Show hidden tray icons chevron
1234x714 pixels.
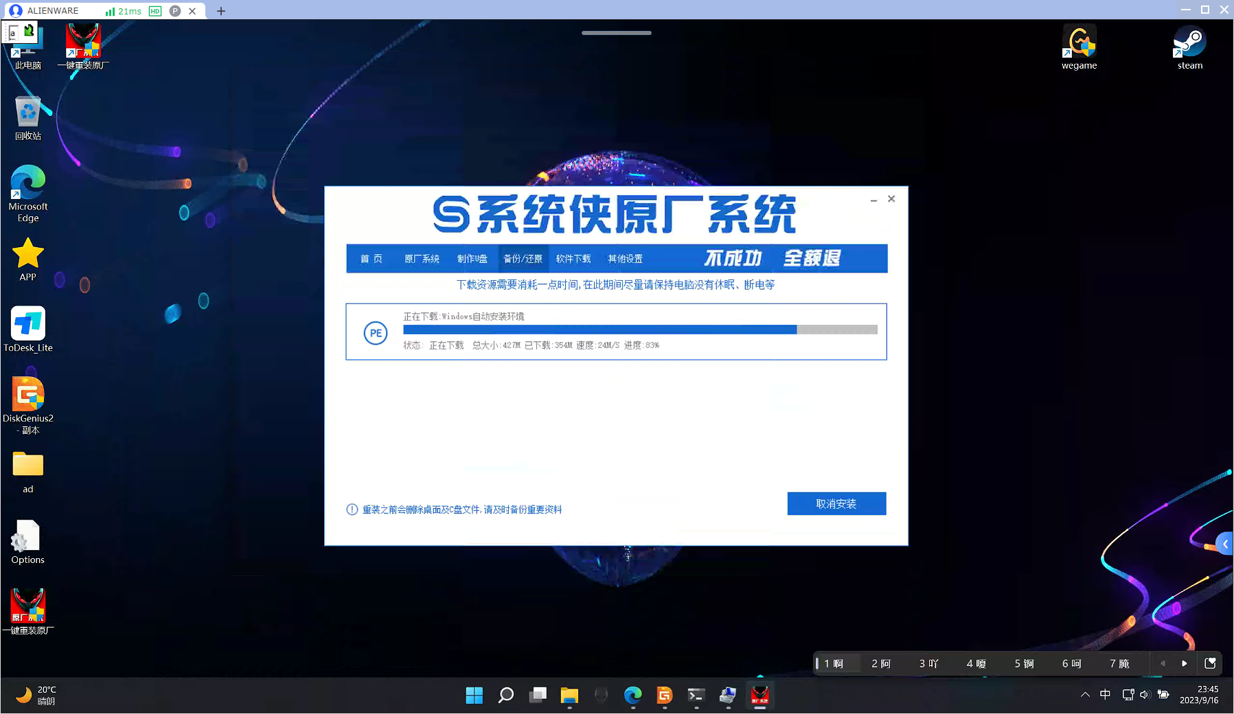[x=1085, y=695]
